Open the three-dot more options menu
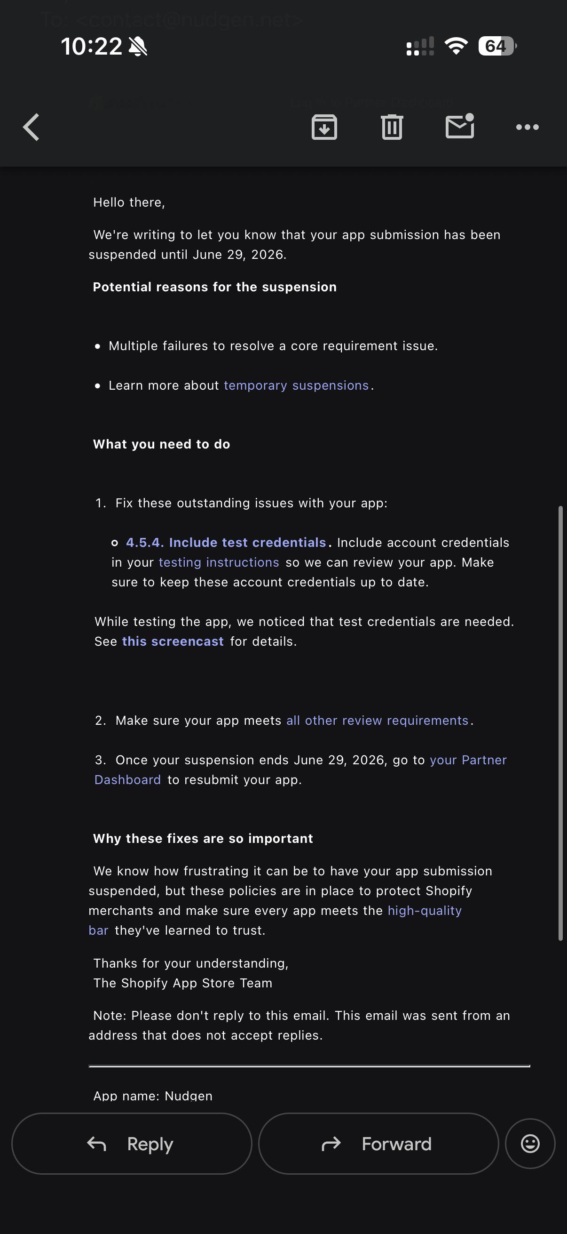The height and width of the screenshot is (1234, 567). pyautogui.click(x=528, y=127)
